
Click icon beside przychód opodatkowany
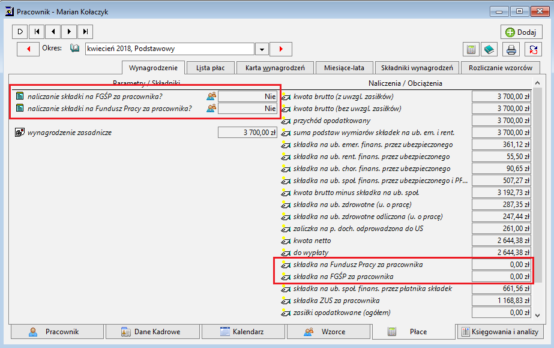[286, 121]
